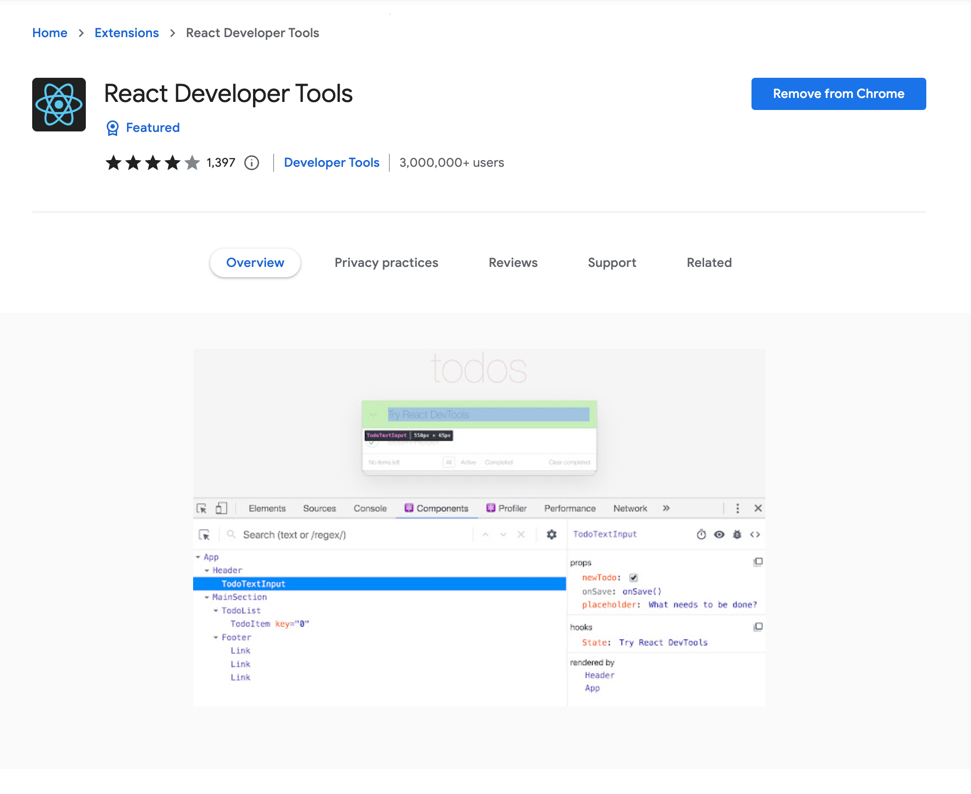Click the Remove from Chrome button
Screen dimensions: 971x794
(838, 94)
